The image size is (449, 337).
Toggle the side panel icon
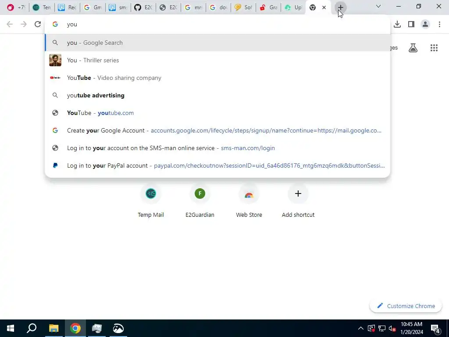pyautogui.click(x=411, y=25)
